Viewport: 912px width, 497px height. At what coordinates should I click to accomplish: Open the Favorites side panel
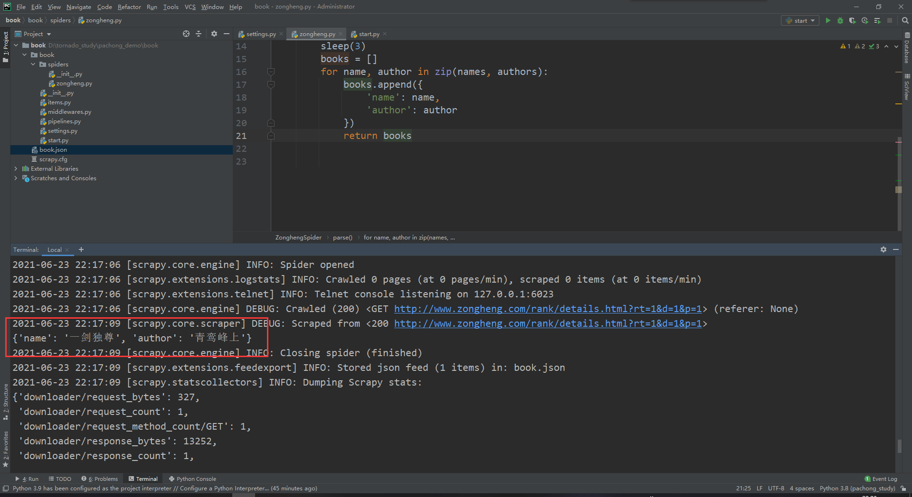(6, 449)
